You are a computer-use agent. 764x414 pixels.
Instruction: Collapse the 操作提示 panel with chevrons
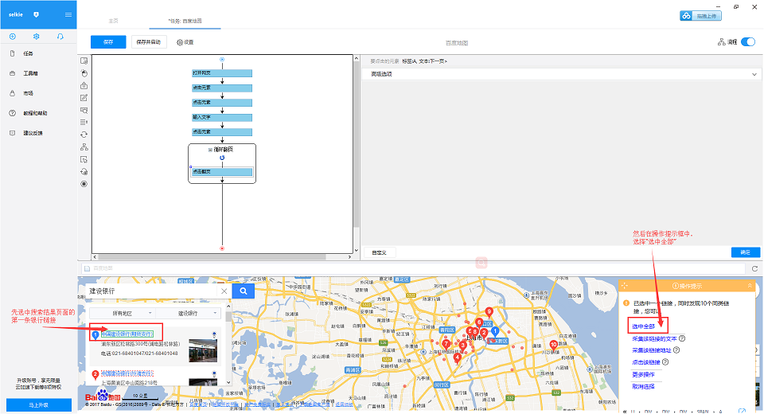click(x=750, y=286)
